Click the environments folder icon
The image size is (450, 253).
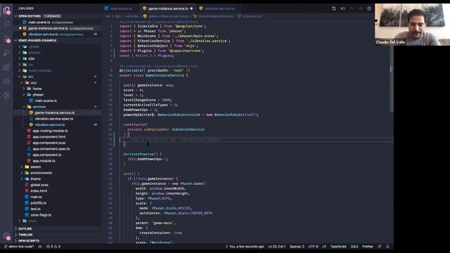click(x=27, y=173)
